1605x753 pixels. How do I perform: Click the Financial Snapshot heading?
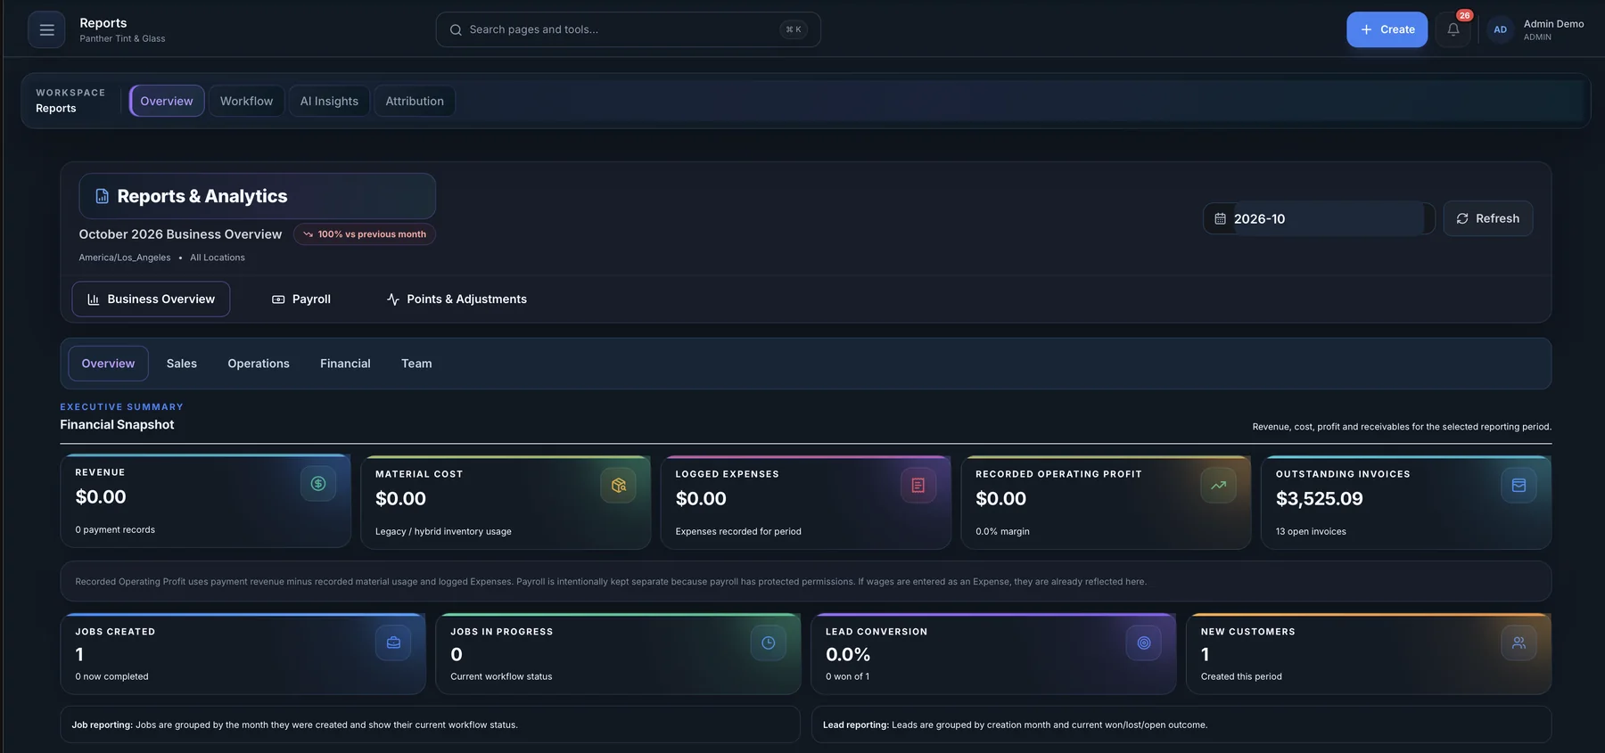point(117,425)
